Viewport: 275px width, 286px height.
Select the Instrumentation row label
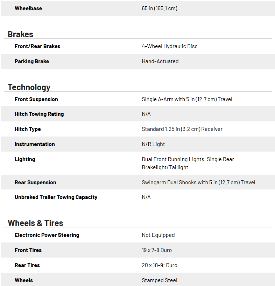(x=35, y=144)
